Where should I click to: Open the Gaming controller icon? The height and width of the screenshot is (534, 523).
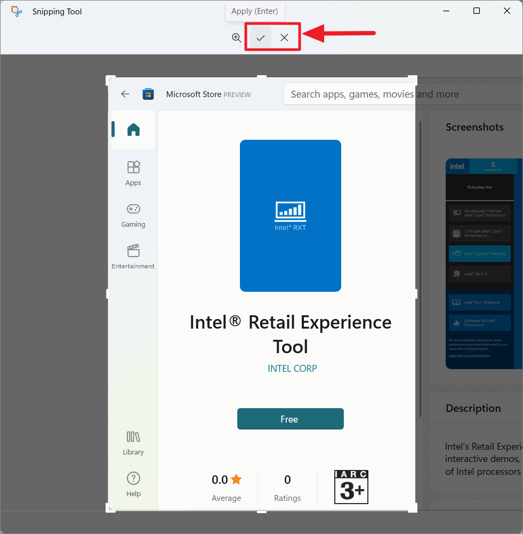click(x=133, y=209)
